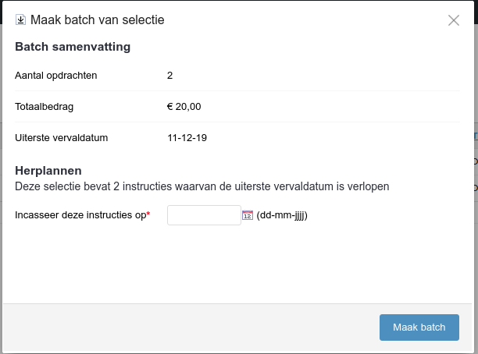Click the Maak batch button
Image resolution: width=478 pixels, height=354 pixels.
click(419, 327)
